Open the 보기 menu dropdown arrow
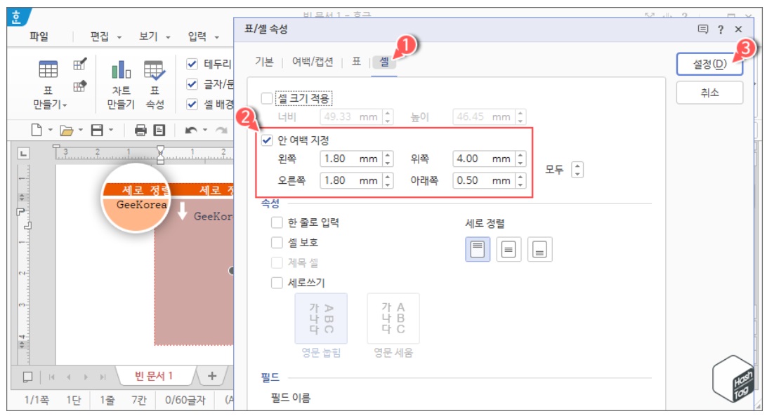Viewport: 767px width, 416px height. pos(168,38)
